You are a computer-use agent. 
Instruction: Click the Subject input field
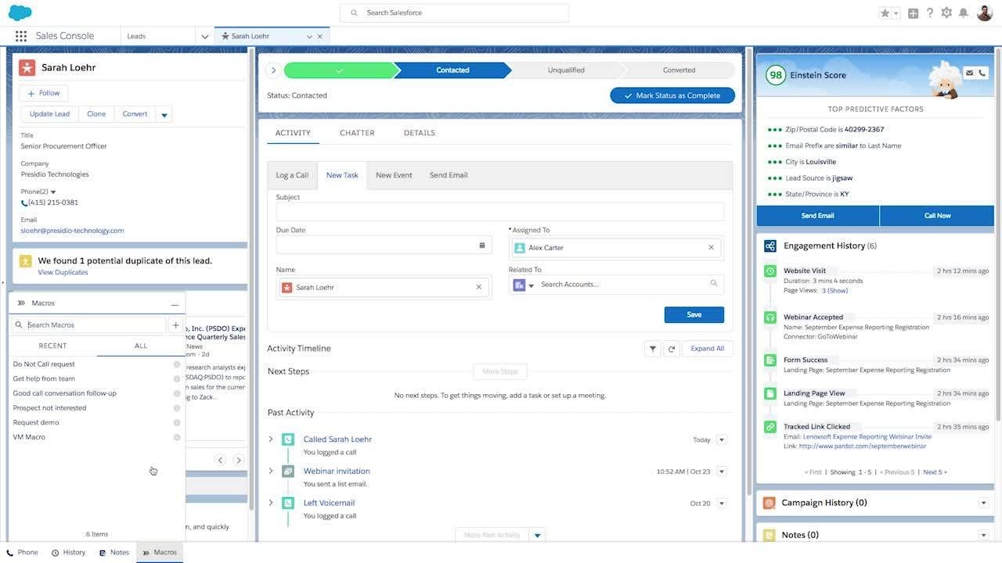coord(500,212)
